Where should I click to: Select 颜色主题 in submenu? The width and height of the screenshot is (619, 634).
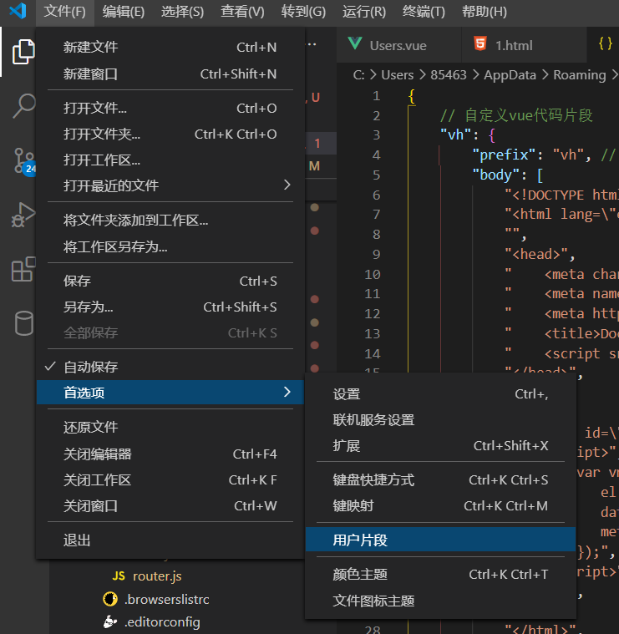440,574
